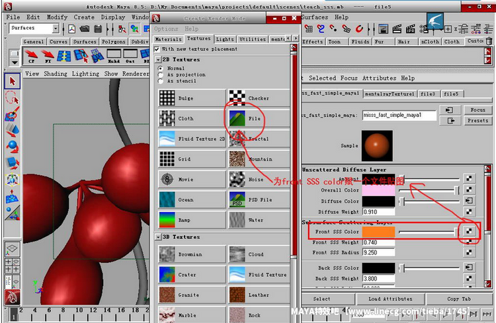Click the Hshd shelf icon
496x323 pixels.
point(114,56)
